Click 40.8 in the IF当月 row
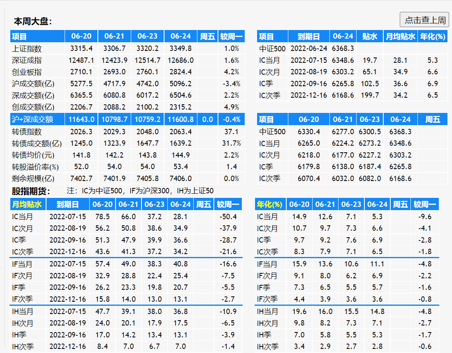The width and height of the screenshot is (452, 353). 181,264
